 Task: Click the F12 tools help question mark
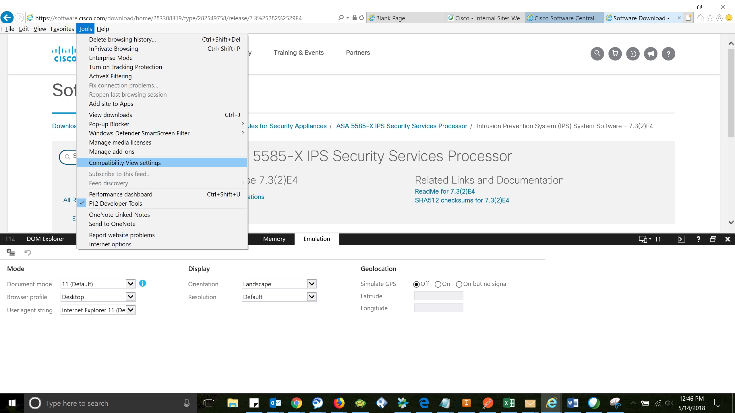point(698,239)
